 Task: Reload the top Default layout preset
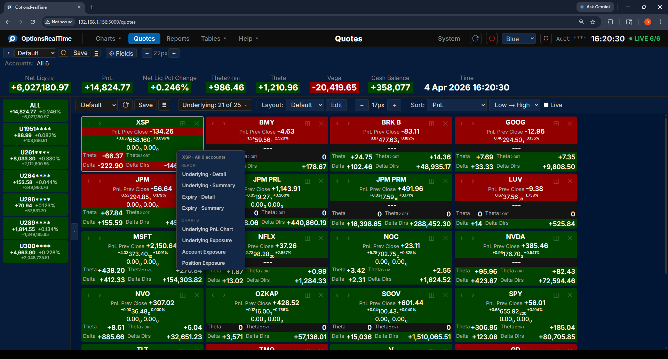click(63, 53)
